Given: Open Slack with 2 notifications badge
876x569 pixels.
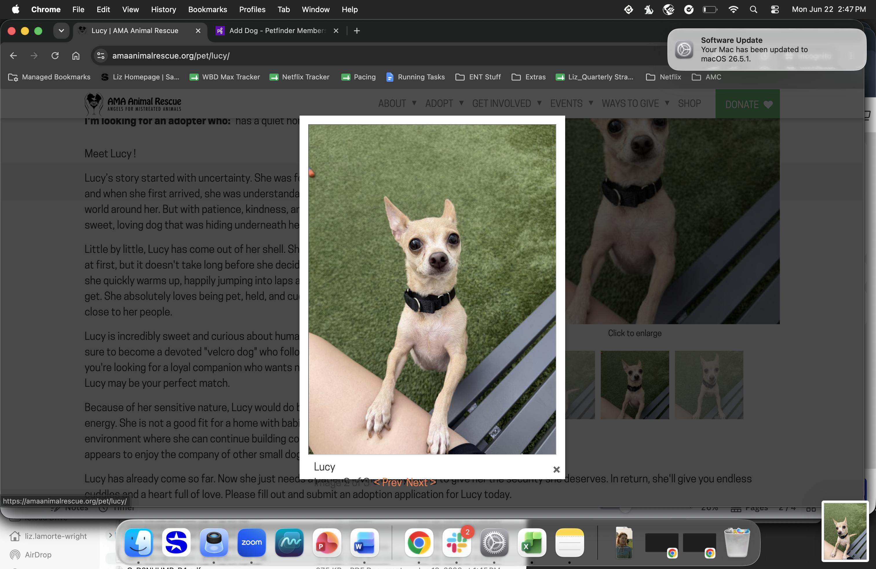Looking at the screenshot, I should coord(457,543).
